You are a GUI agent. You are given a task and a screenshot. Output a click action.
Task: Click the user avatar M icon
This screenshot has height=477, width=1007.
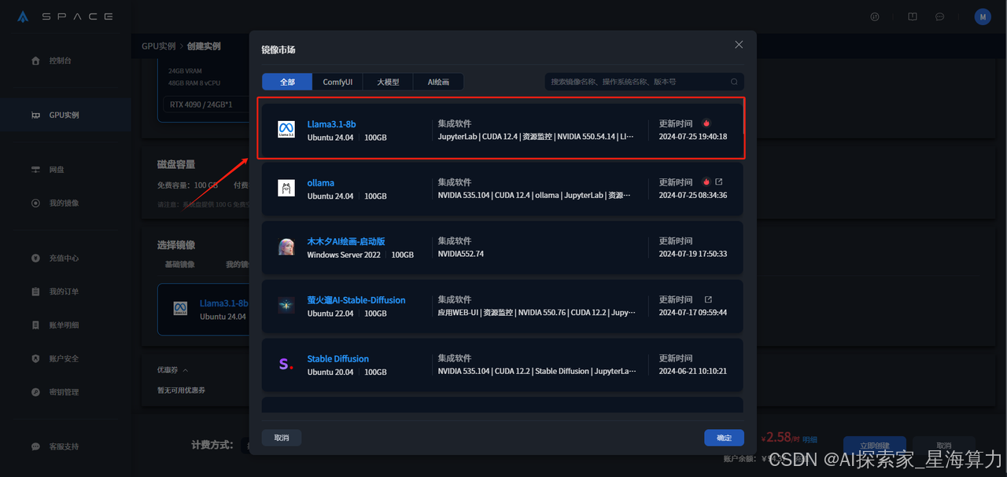(x=983, y=17)
